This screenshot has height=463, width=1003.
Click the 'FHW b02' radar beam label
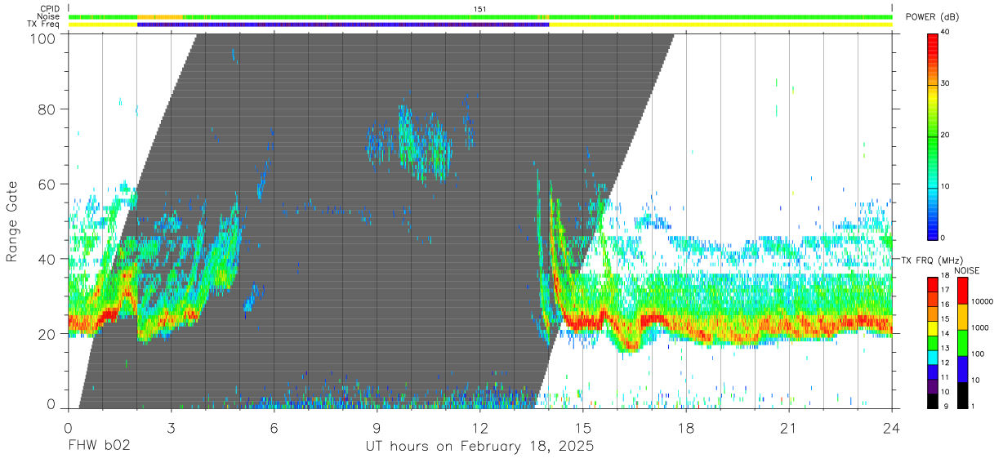click(x=100, y=447)
